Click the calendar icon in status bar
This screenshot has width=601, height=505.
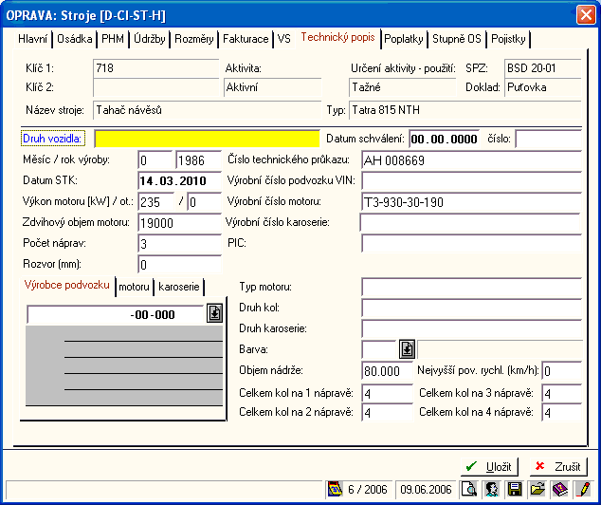coord(335,489)
